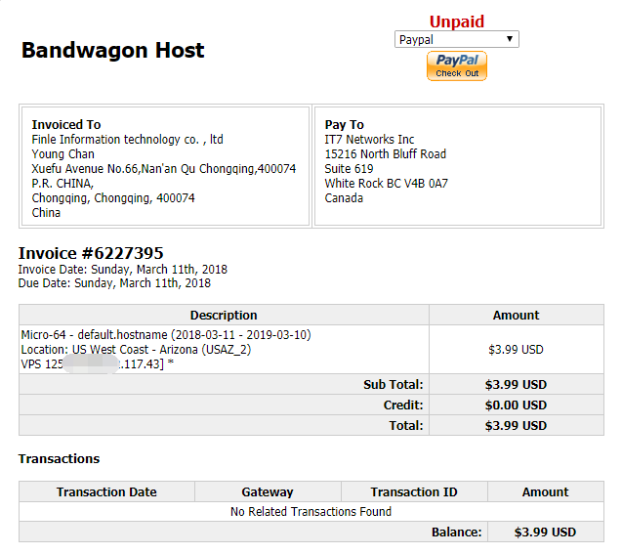Click the Transaction ID column header

(414, 491)
